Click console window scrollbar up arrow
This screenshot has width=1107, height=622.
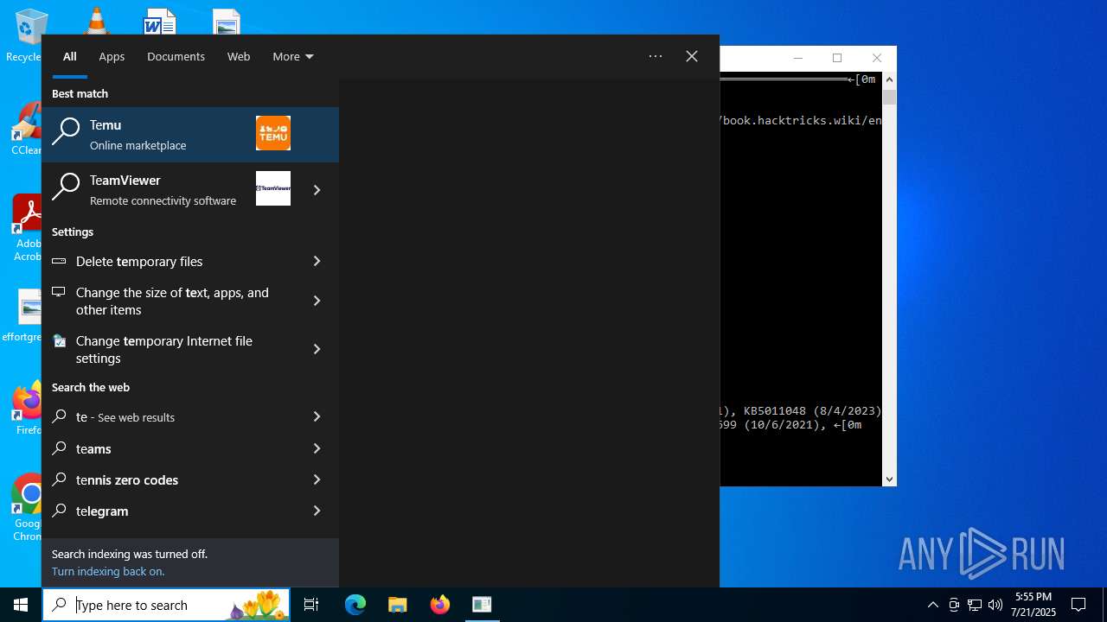click(x=889, y=79)
